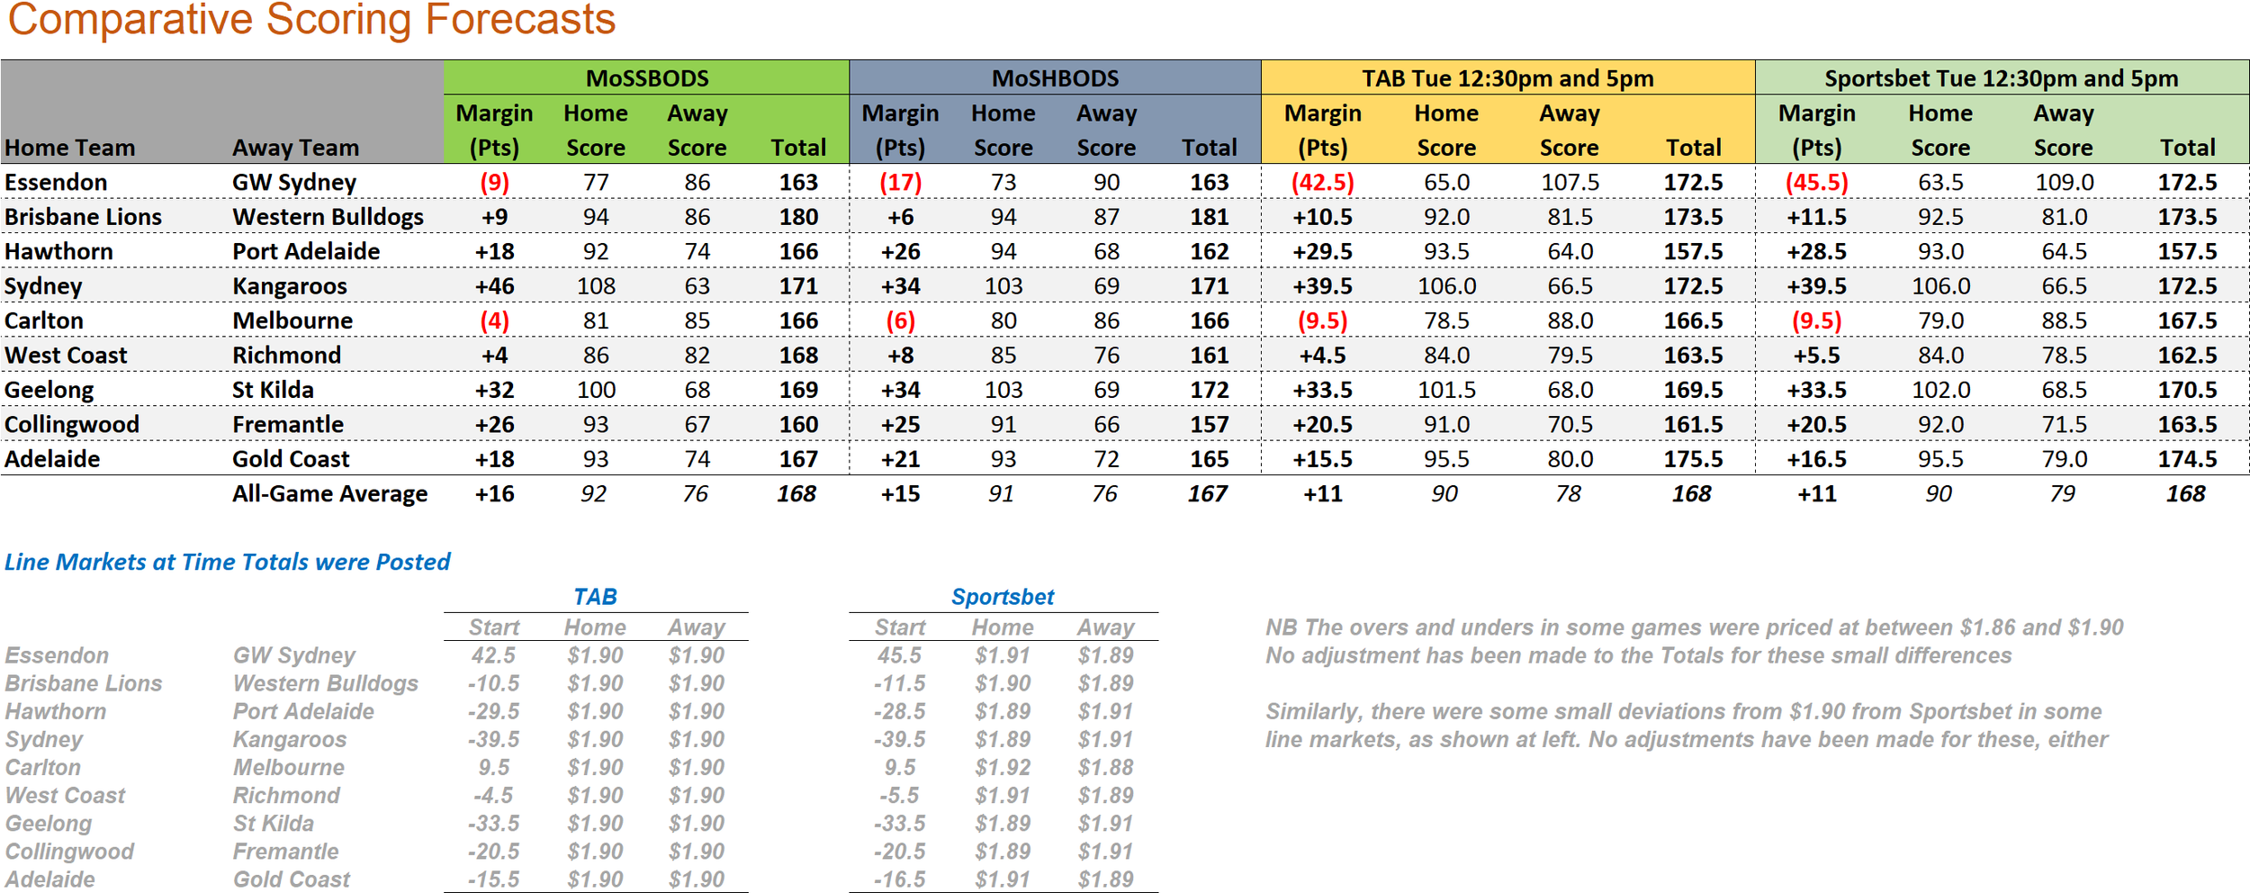Click the 'Home Team' column header

click(x=69, y=148)
